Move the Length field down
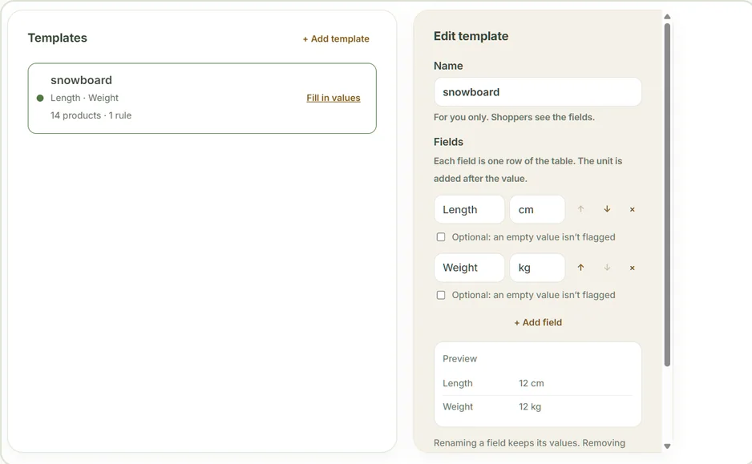This screenshot has width=752, height=464. tap(607, 209)
